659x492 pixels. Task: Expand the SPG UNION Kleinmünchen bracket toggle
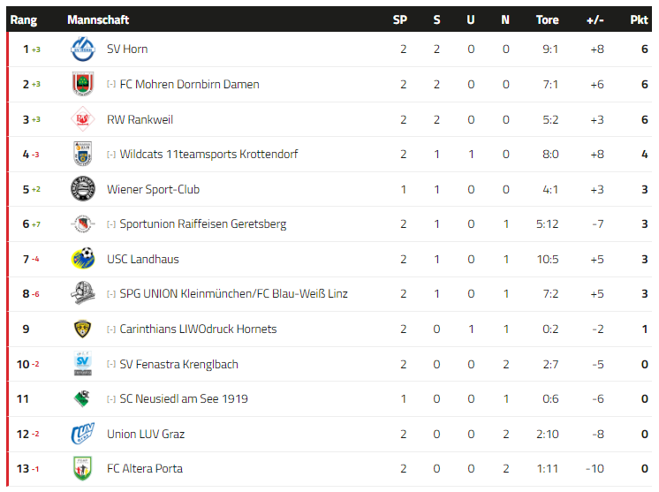(111, 294)
